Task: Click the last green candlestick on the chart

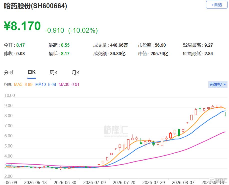Action: [x=225, y=114]
